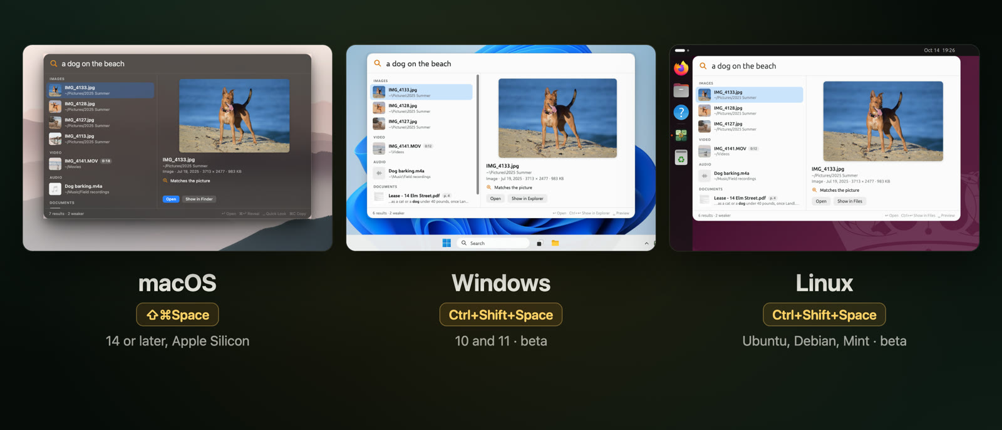Click the waveform icon beside Windows Dog barking.m4a
The height and width of the screenshot is (430, 1002).
[379, 173]
